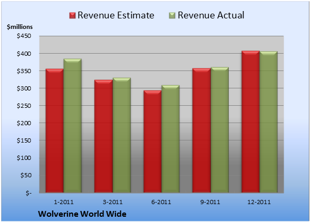Viewport: 310px width, 222px height.
Task: Click the '3-2011' period label
Action: [113, 202]
